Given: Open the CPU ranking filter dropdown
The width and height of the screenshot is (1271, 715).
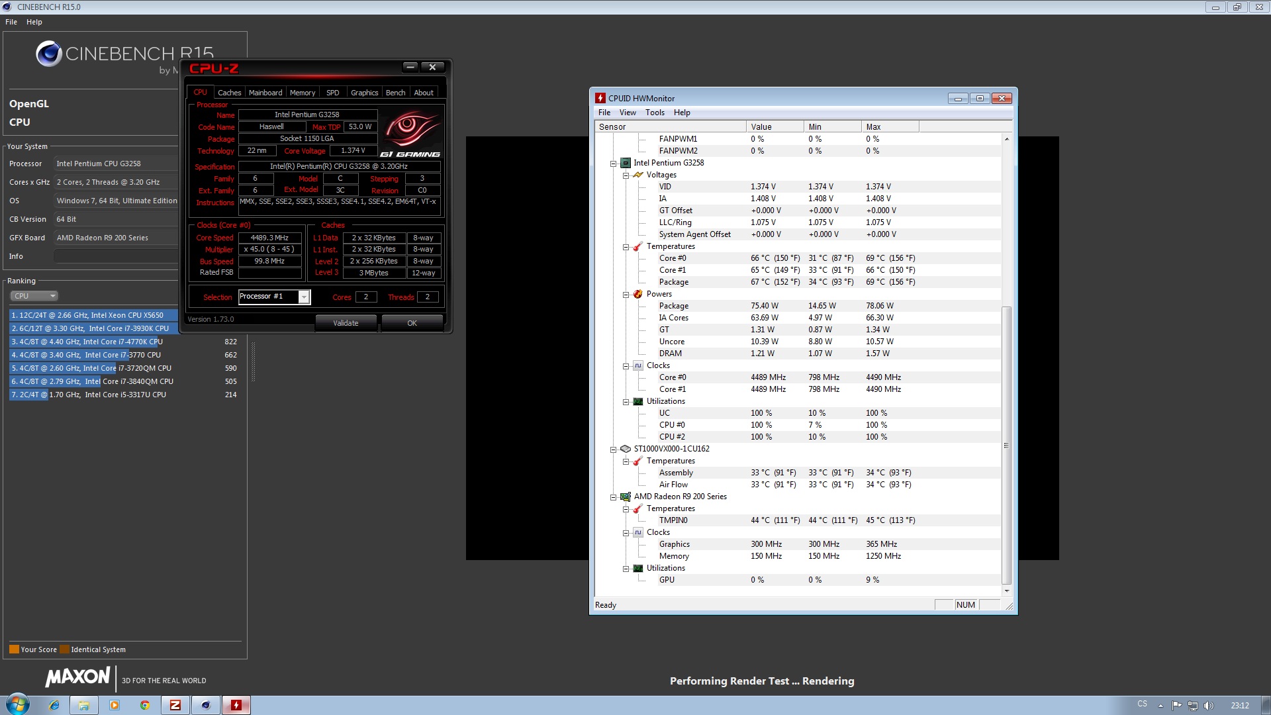Looking at the screenshot, I should (34, 296).
